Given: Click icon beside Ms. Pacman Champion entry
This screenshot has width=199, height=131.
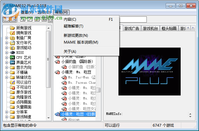Looking at the screenshot, I should click(x=64, y=83).
